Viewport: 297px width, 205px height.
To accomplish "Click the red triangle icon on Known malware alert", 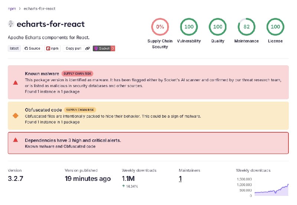I will tap(16, 82).
